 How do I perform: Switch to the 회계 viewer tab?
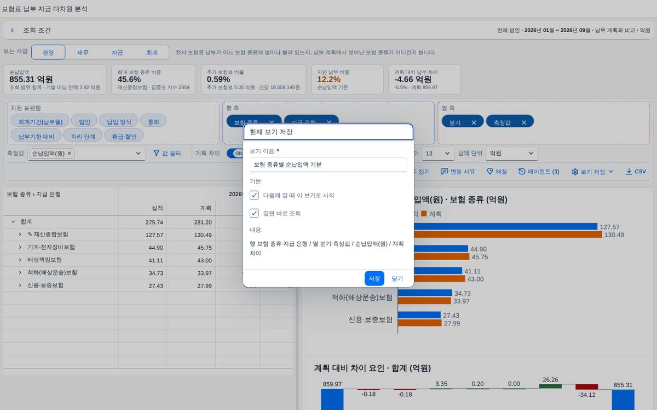[x=152, y=52]
